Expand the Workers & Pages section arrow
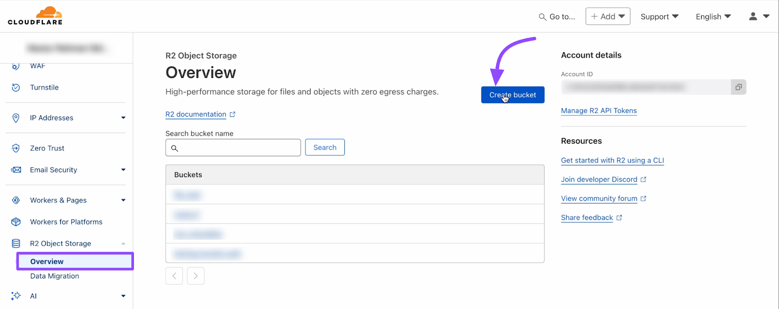The width and height of the screenshot is (779, 309). [123, 200]
